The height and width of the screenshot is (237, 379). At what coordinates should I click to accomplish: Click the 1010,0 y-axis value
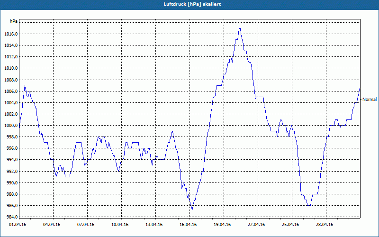click(x=11, y=68)
